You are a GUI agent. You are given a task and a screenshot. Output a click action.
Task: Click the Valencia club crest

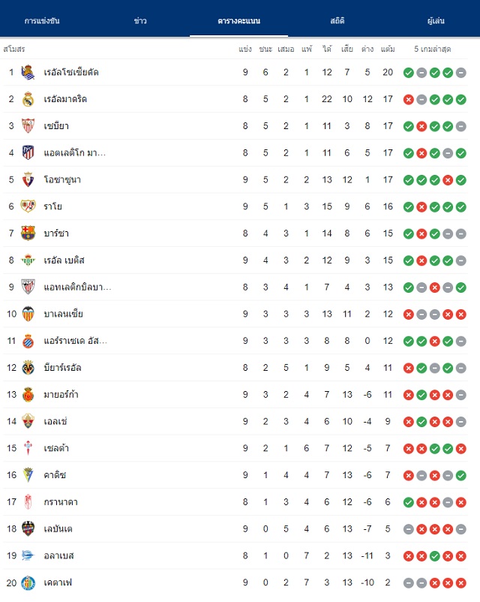(28, 314)
